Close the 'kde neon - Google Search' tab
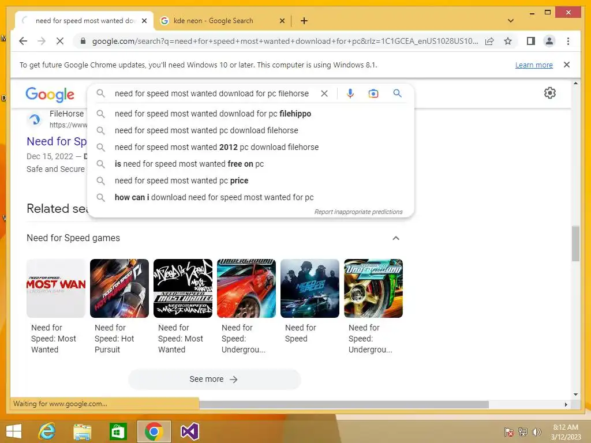This screenshot has width=591, height=443. pyautogui.click(x=282, y=21)
